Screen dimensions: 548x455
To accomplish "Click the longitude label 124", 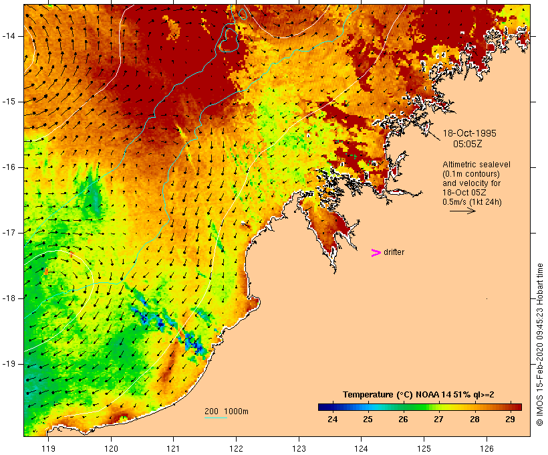I will tap(361, 448).
